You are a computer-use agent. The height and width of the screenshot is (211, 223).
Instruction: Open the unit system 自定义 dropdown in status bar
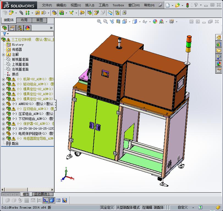(x=193, y=208)
